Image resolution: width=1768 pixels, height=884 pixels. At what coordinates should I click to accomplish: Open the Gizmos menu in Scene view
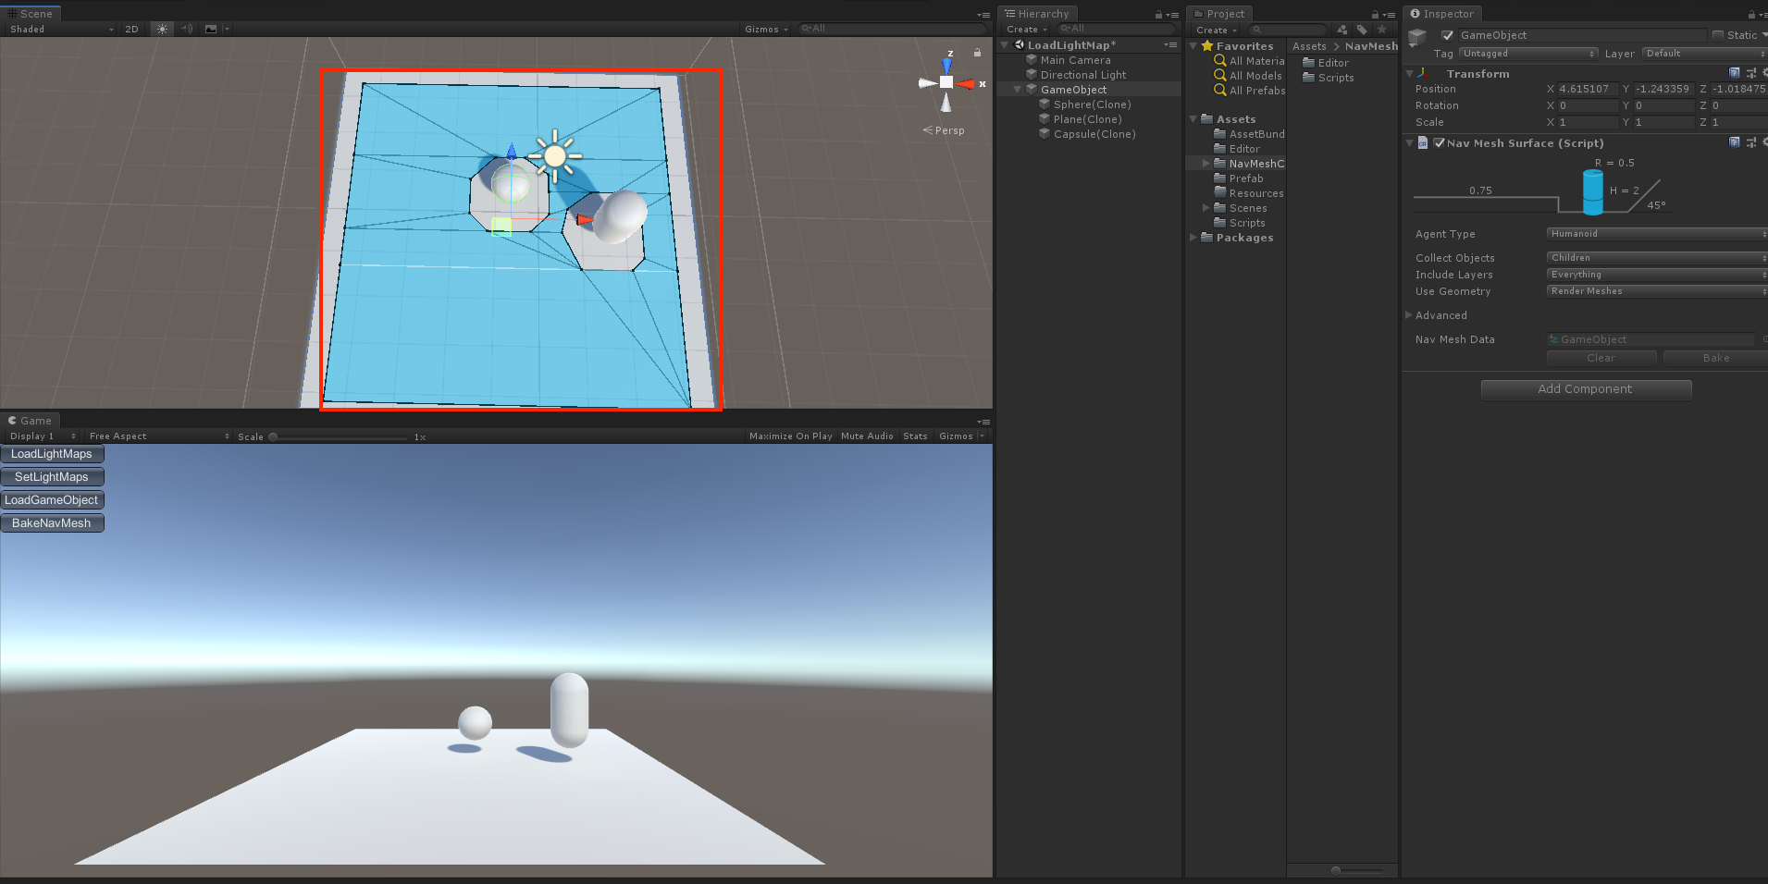point(764,29)
